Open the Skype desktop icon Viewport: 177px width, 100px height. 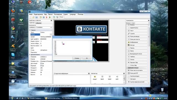click(x=13, y=56)
